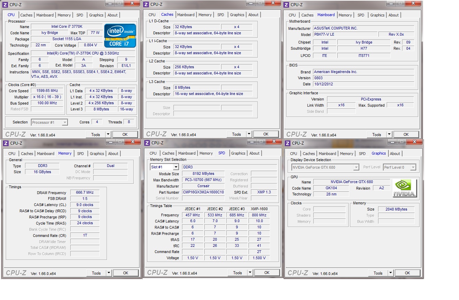Click the L3 Cache size 8 MBytes field
This screenshot has width=459, height=300.
(x=196, y=87)
